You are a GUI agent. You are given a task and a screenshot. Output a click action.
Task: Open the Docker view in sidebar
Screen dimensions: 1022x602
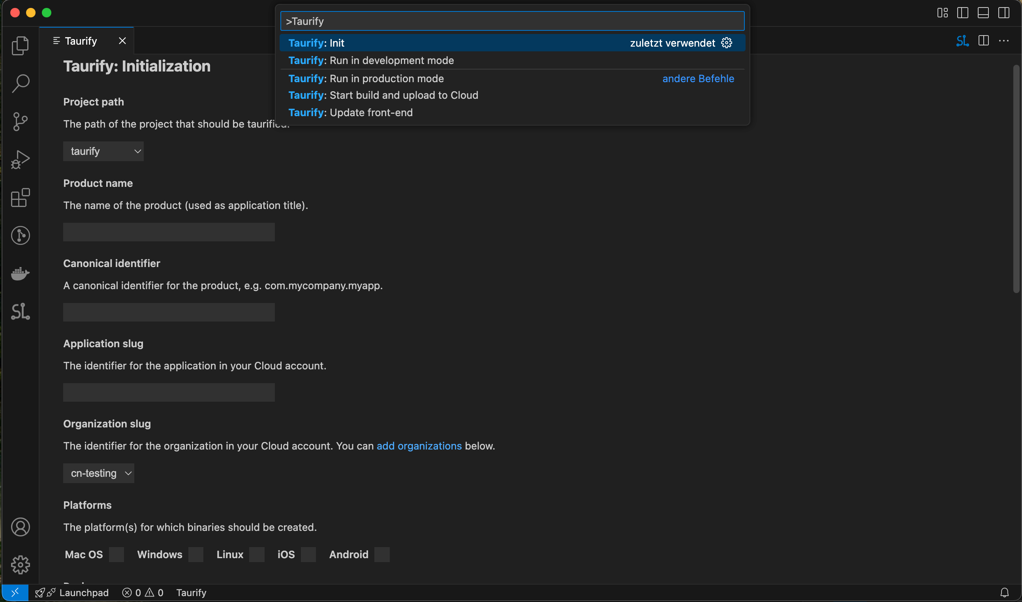click(x=20, y=274)
